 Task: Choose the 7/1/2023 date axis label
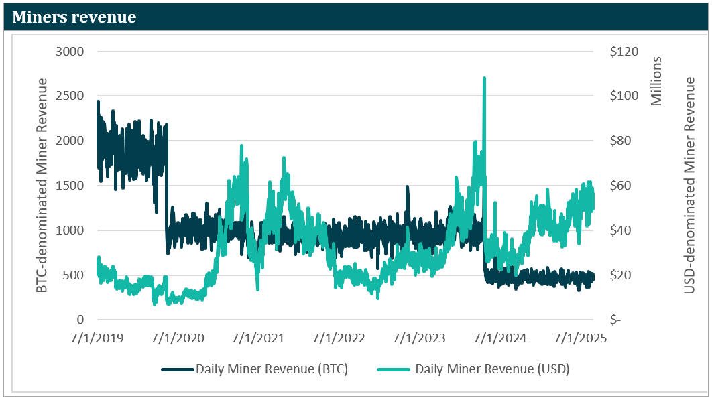click(419, 338)
